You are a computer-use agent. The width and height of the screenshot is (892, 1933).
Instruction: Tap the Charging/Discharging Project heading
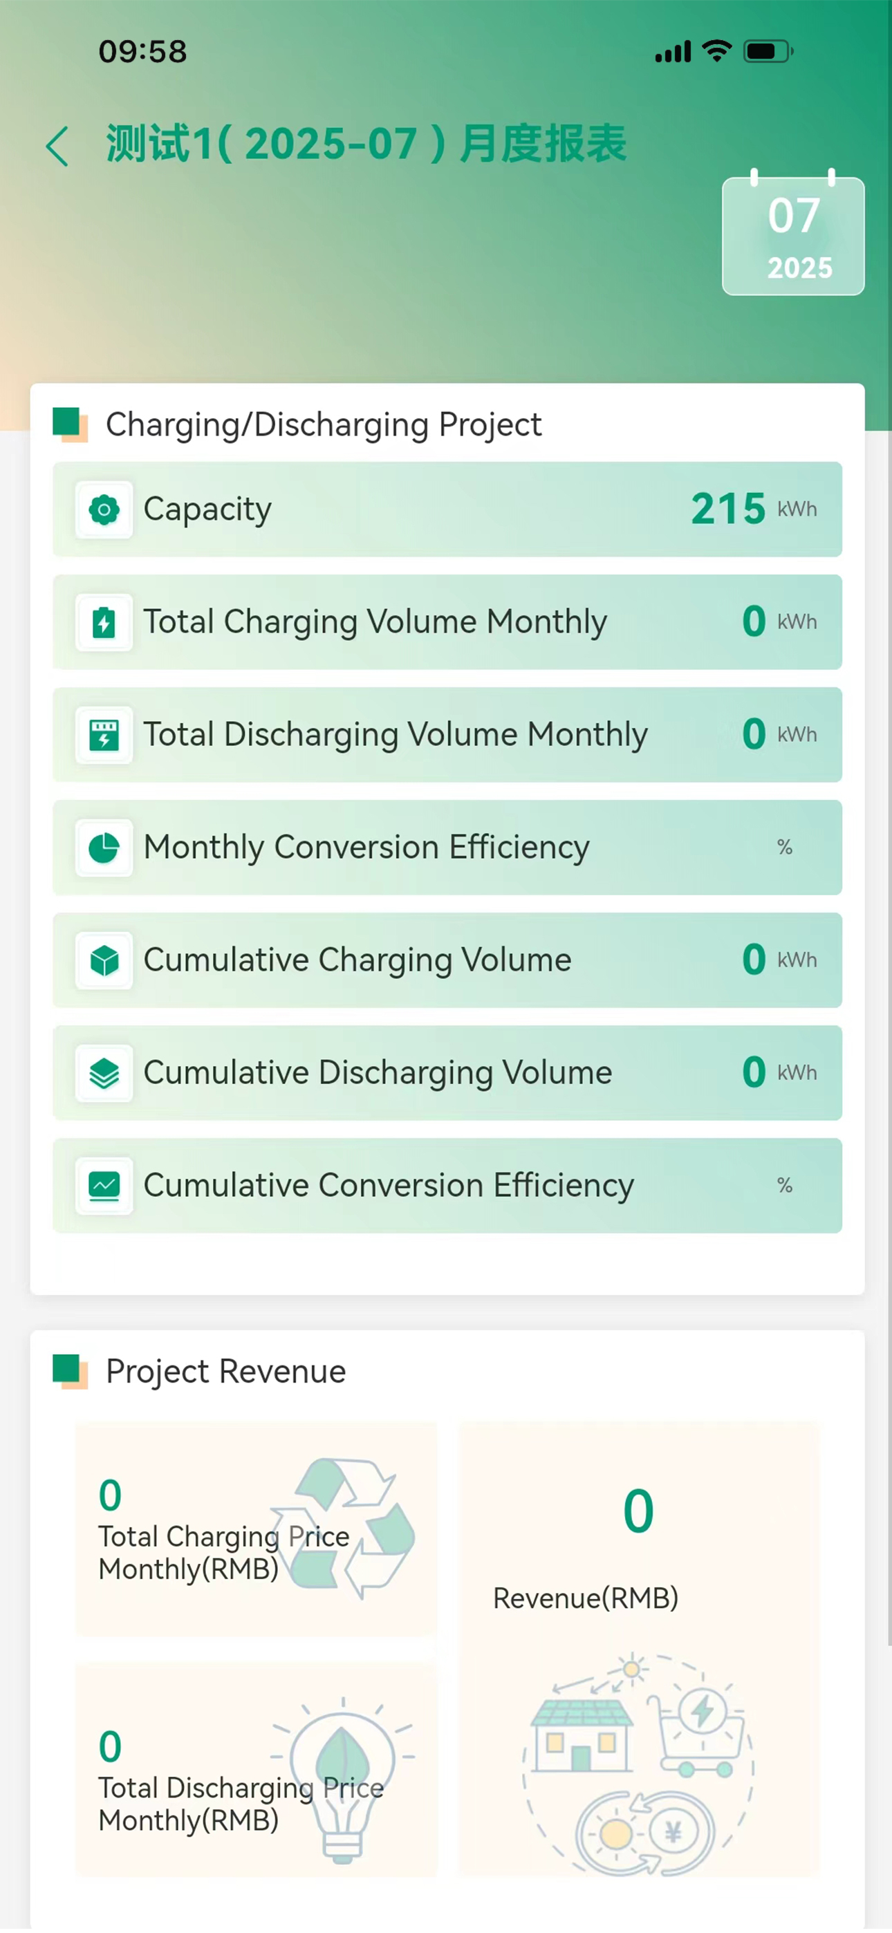324,424
